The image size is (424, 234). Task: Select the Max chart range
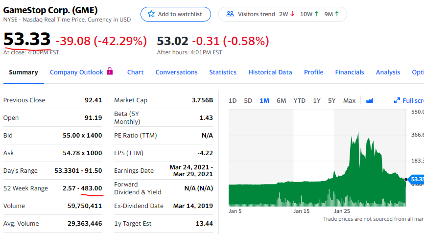350,101
